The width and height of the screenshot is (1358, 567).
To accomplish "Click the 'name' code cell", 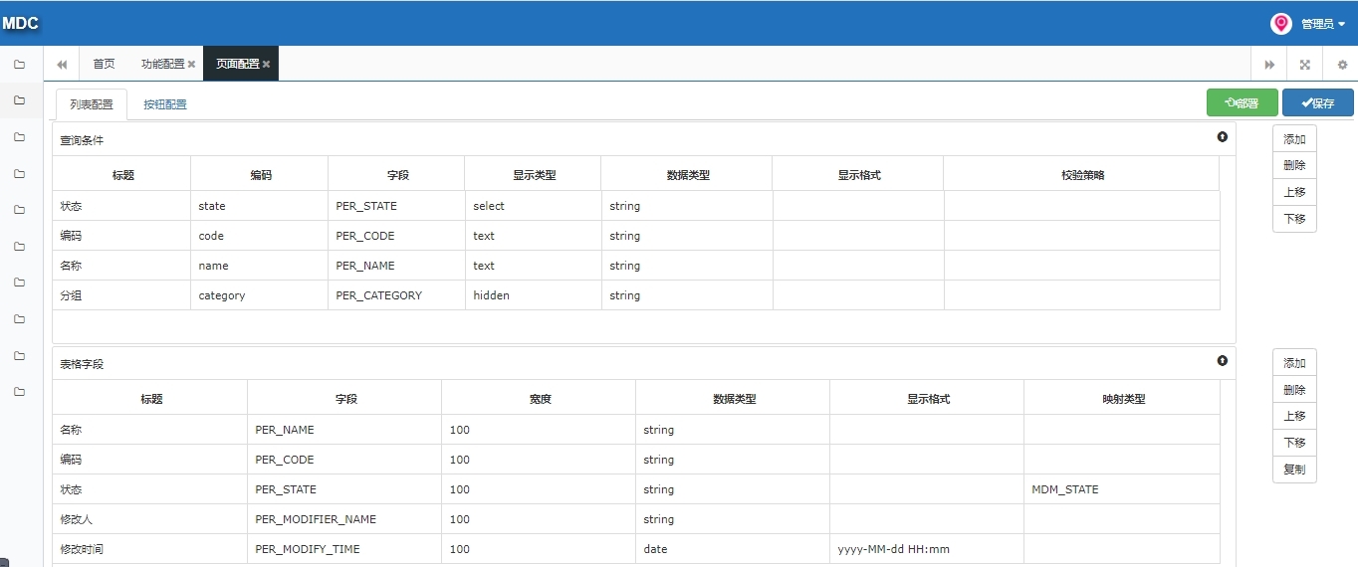I will 259,266.
